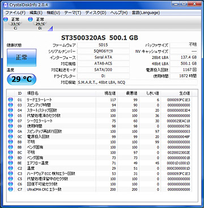Click the 正常 health status button
The height and width of the screenshot is (208, 204).
tap(22, 58)
